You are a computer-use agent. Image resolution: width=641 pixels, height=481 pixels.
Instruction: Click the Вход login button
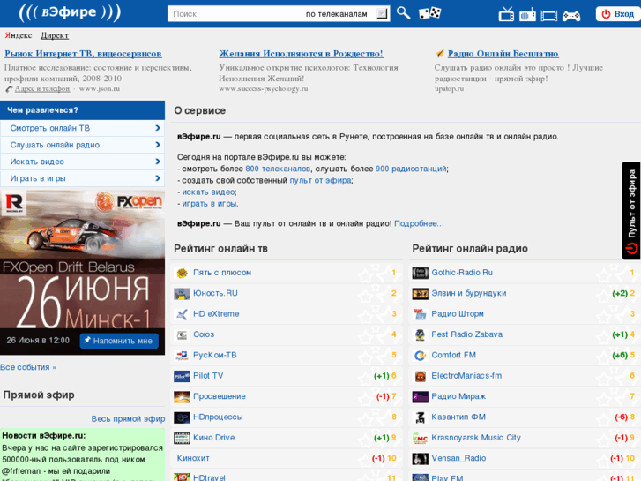(618, 14)
